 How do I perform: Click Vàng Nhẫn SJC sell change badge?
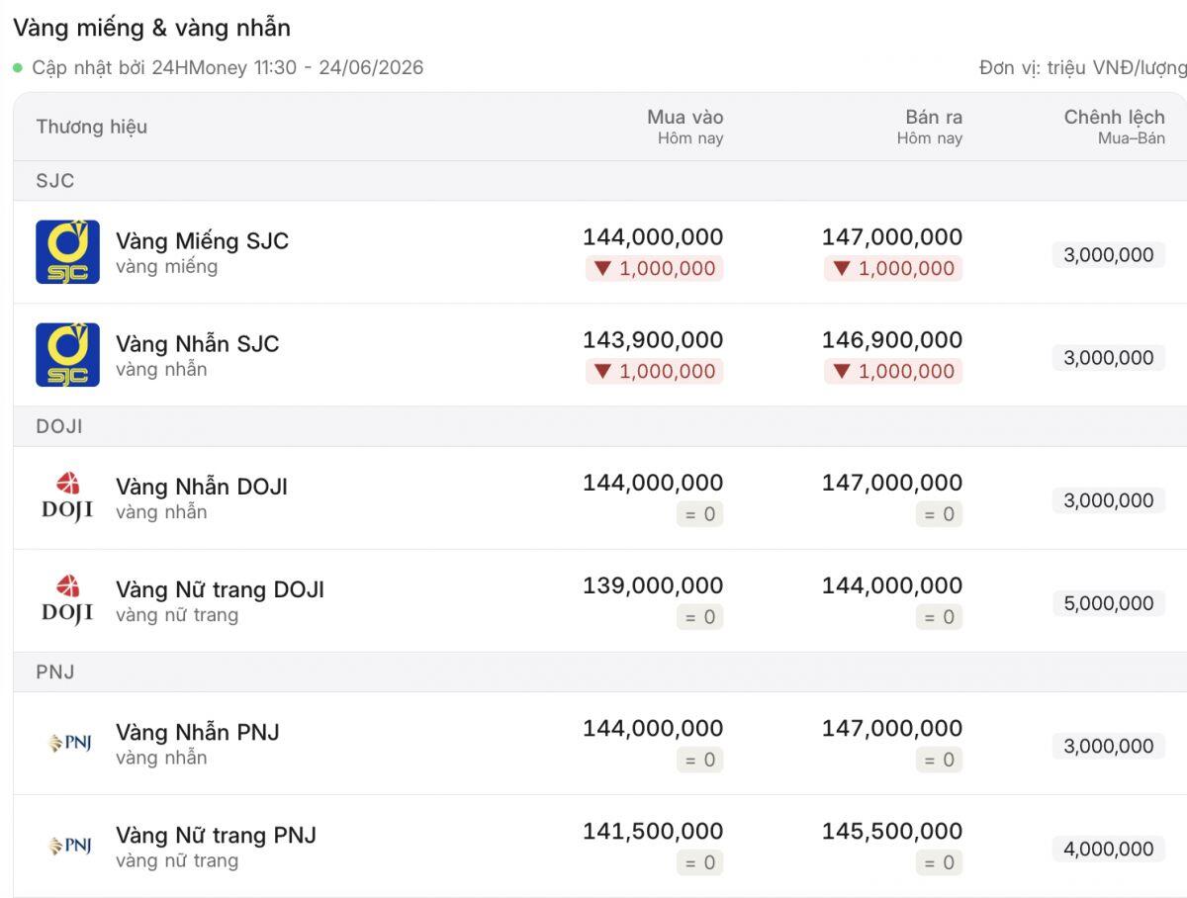[893, 371]
